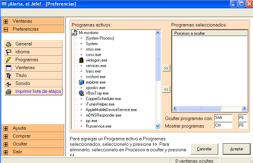253x163 pixels.
Task: Click the Aceptar button
Action: 237,149
